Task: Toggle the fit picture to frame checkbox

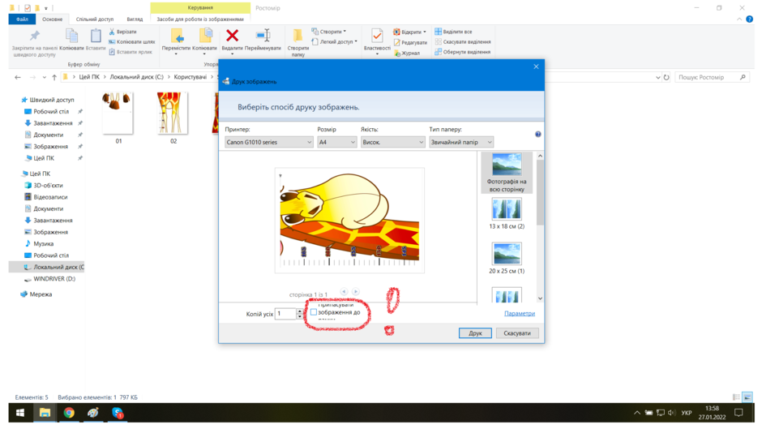Action: click(314, 312)
